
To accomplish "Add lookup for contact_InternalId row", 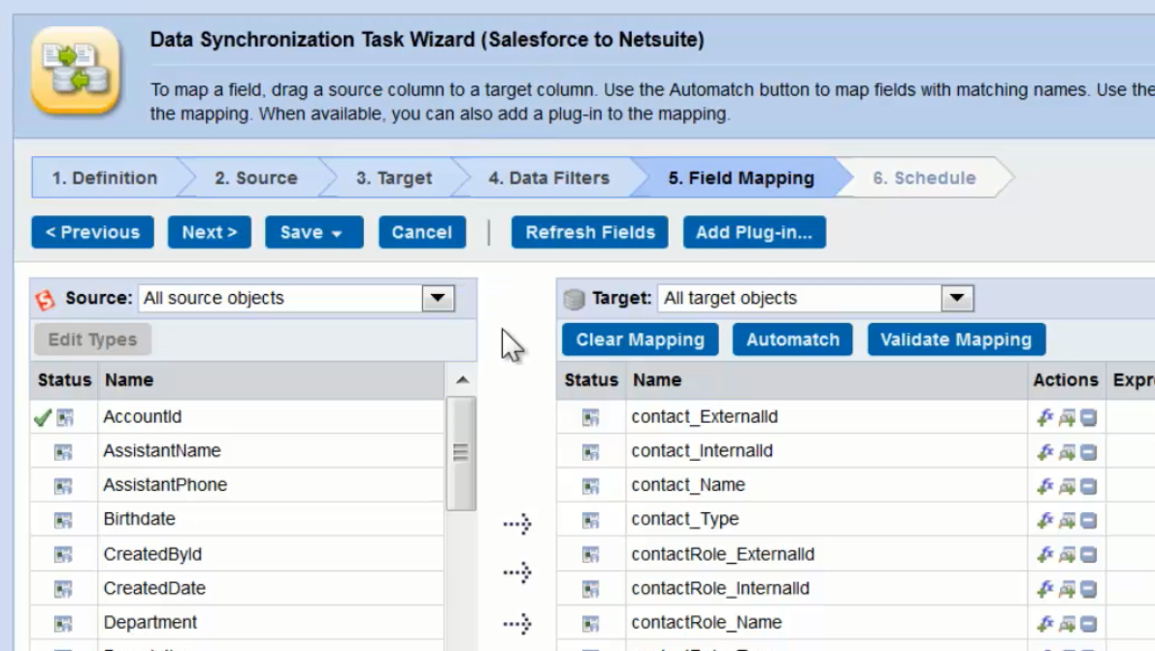I will [1067, 451].
